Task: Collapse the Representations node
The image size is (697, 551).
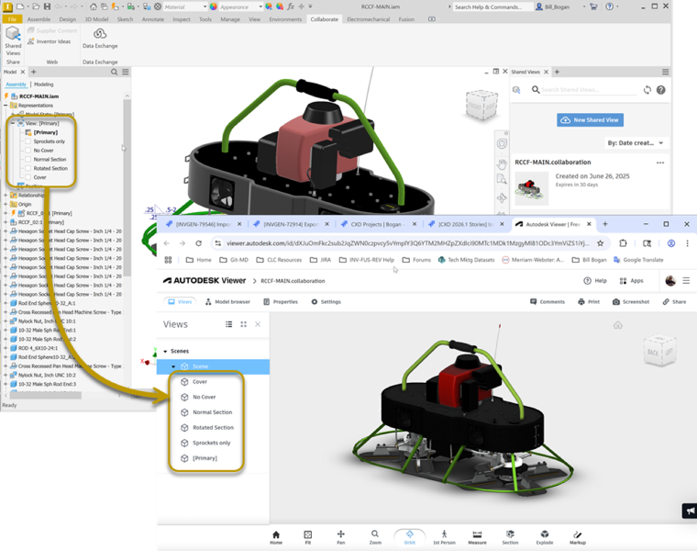Action: (6, 106)
